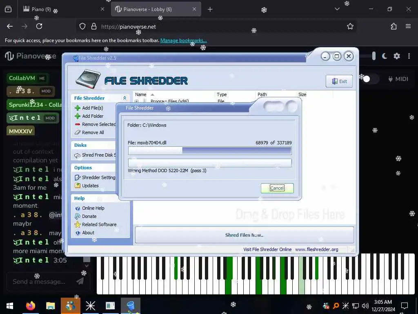Viewport: 418px width, 314px height.
Task: Click the Remove All eraser icon
Action: tap(78, 132)
